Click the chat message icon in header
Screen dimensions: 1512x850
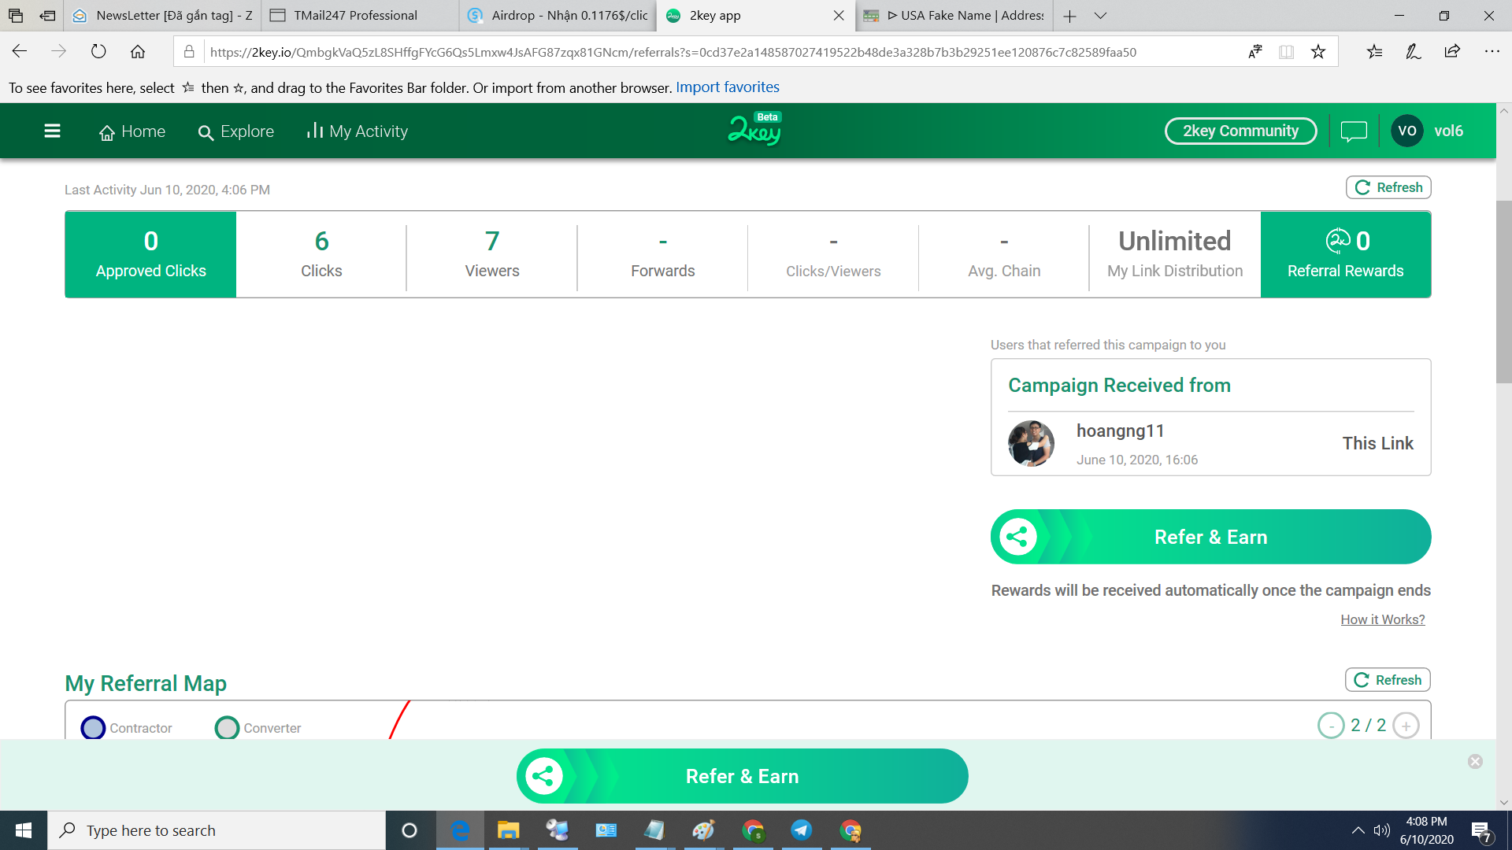pyautogui.click(x=1353, y=131)
